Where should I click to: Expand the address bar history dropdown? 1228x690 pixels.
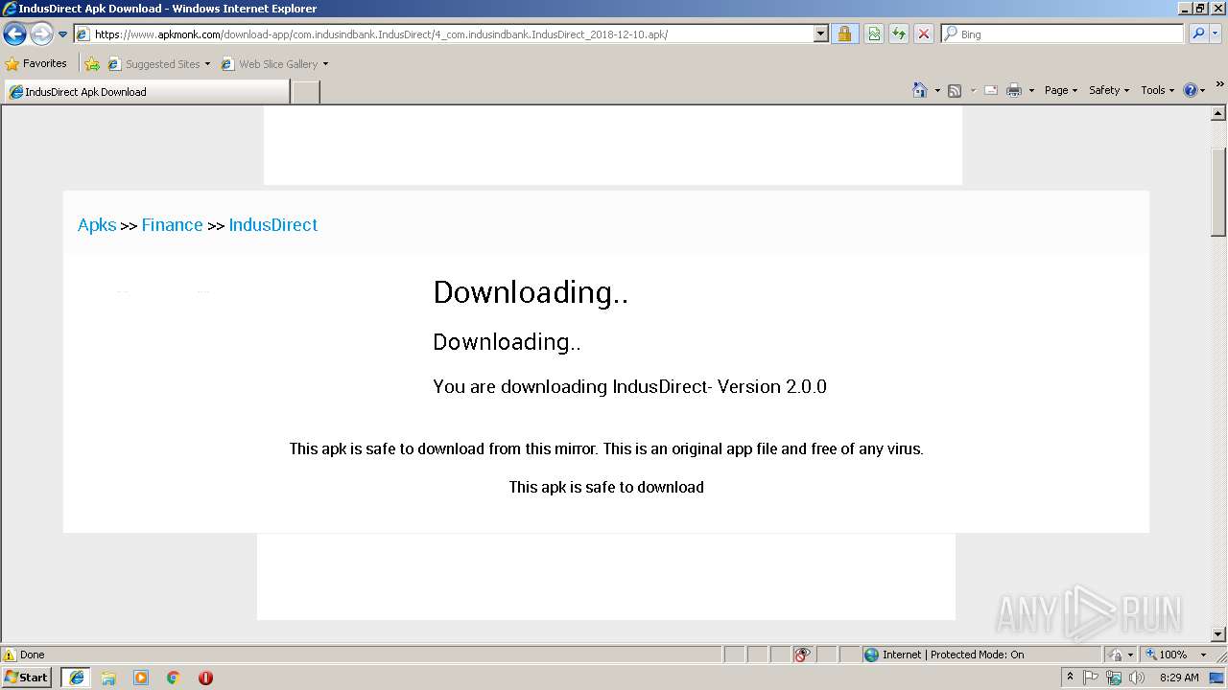(821, 34)
